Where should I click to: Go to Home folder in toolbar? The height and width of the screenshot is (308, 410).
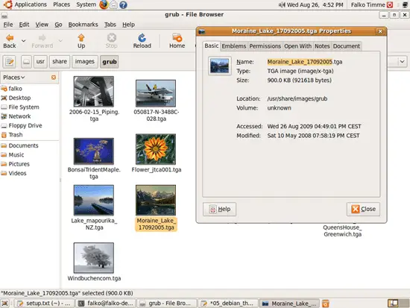click(x=177, y=41)
